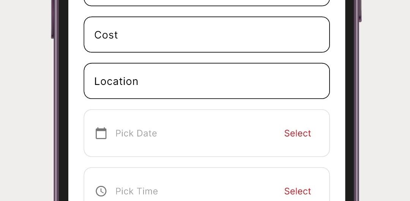Focus the Cost input field
Viewport: 410px width, 201px height.
207,35
